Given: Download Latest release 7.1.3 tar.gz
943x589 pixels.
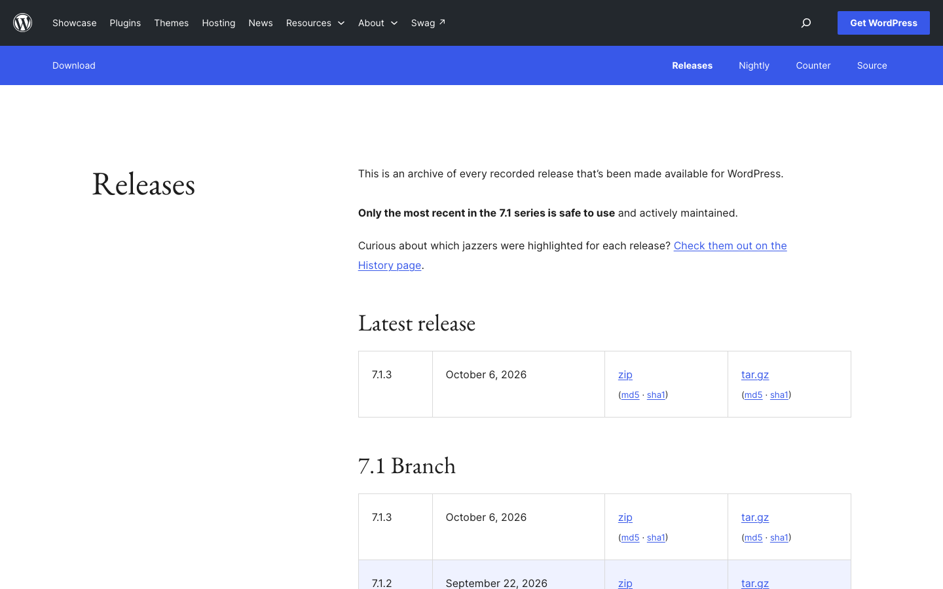Looking at the screenshot, I should (755, 374).
